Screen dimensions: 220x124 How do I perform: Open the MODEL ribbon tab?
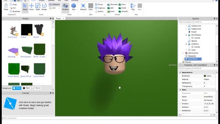[42, 1]
